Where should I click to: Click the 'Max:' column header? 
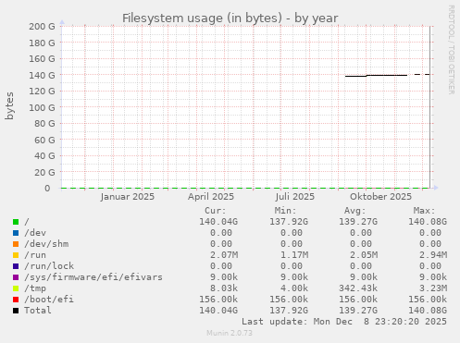click(x=424, y=211)
